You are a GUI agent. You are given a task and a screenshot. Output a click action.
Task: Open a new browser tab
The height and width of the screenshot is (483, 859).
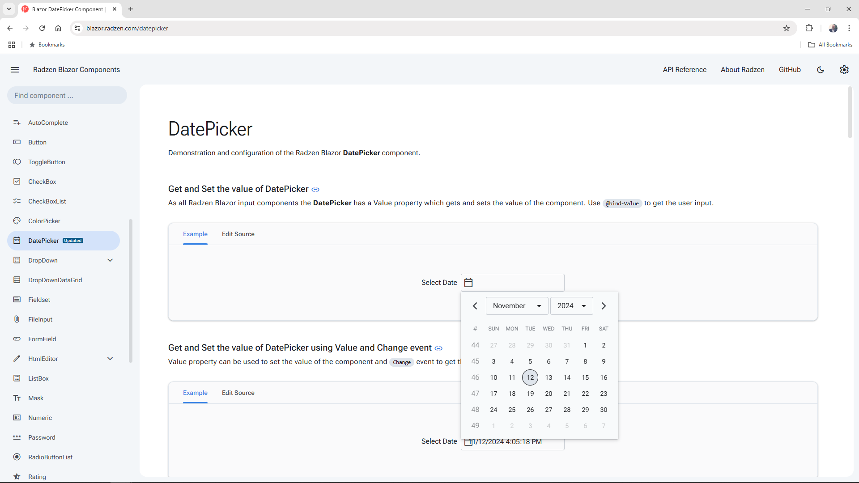131,9
